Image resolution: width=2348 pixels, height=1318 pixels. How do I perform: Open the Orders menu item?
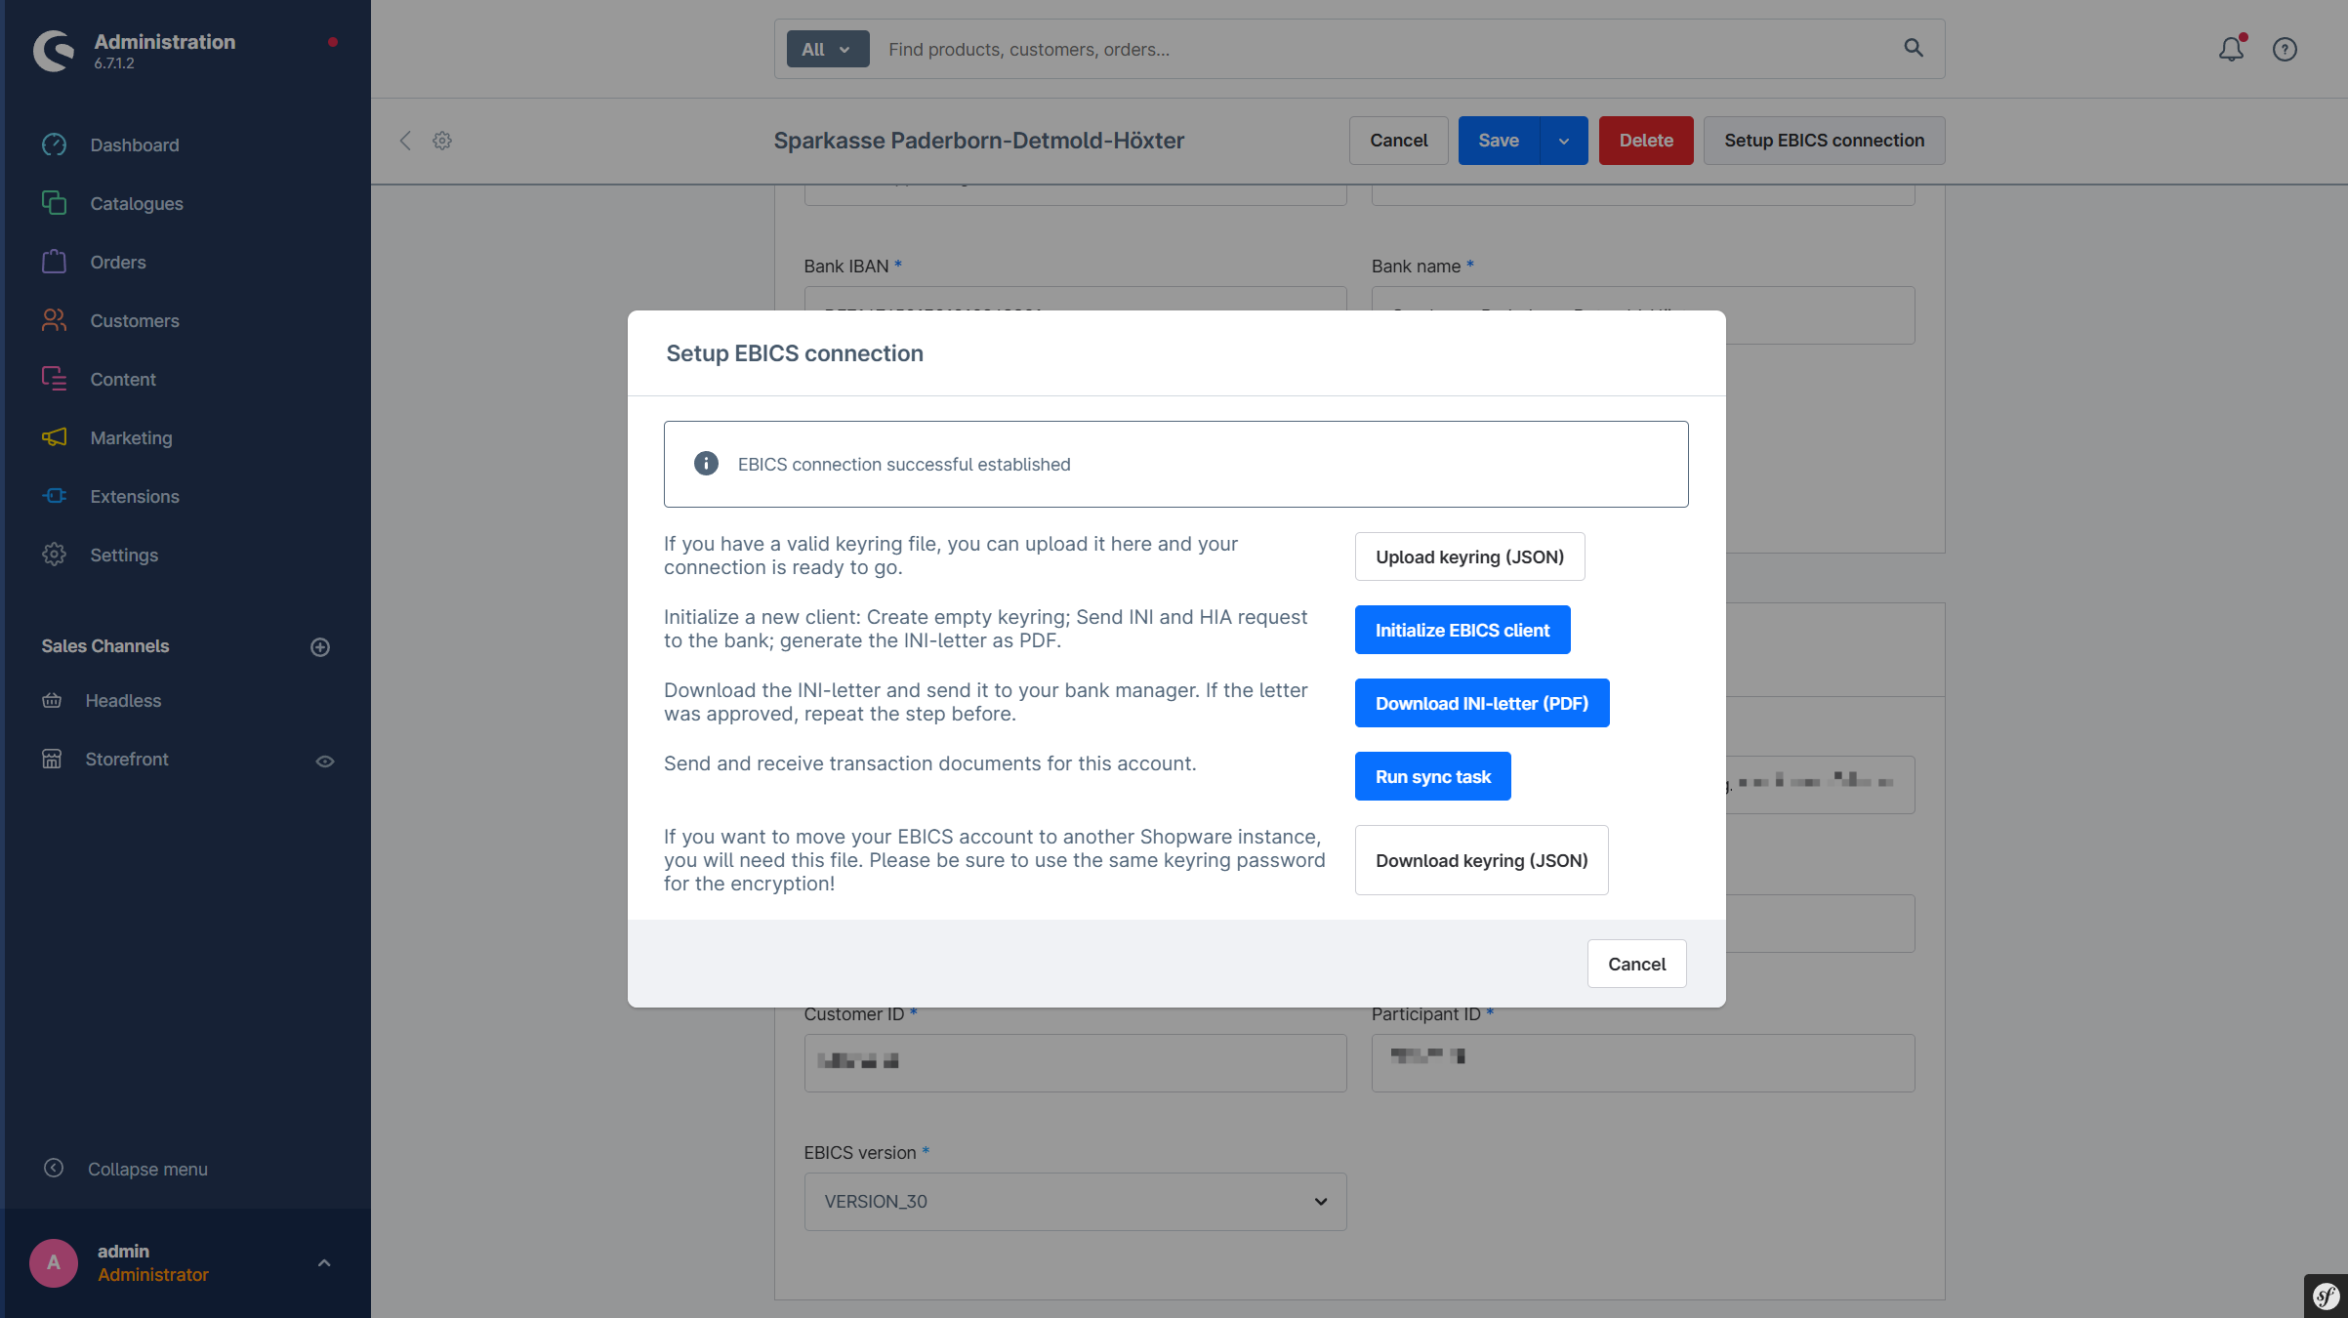coord(117,262)
